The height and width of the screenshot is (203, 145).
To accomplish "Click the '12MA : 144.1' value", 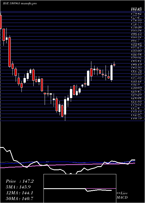I will pyautogui.click(x=19, y=193).
